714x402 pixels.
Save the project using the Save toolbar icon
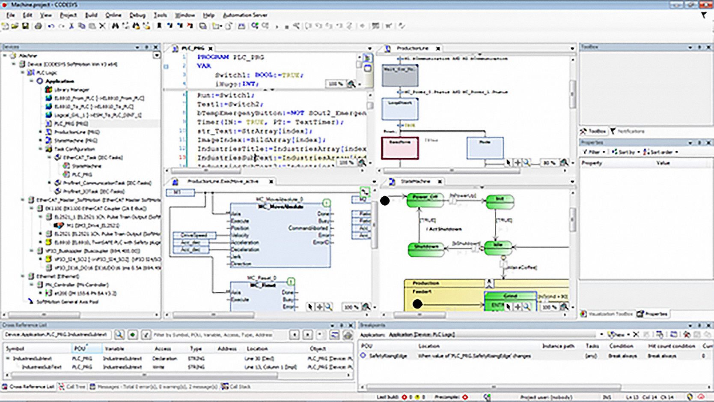24,27
